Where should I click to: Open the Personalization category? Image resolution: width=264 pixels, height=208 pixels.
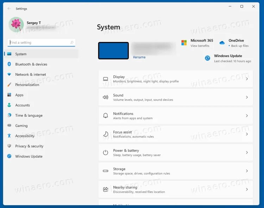42,85
